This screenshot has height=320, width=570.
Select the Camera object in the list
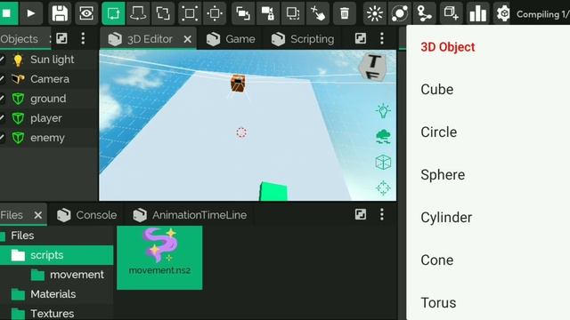50,79
